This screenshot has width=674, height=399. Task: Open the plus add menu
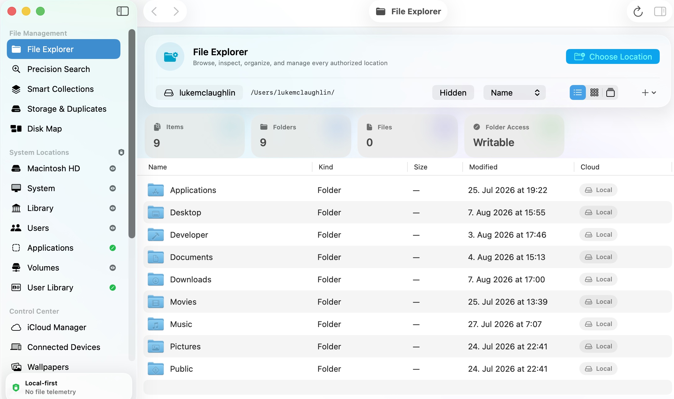pyautogui.click(x=649, y=92)
